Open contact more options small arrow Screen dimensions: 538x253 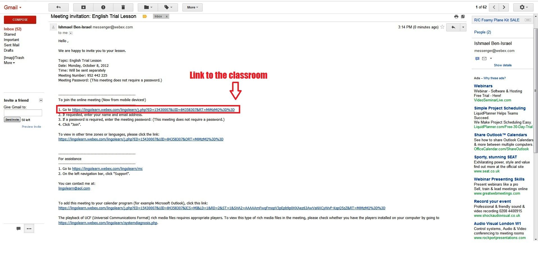coord(491,58)
